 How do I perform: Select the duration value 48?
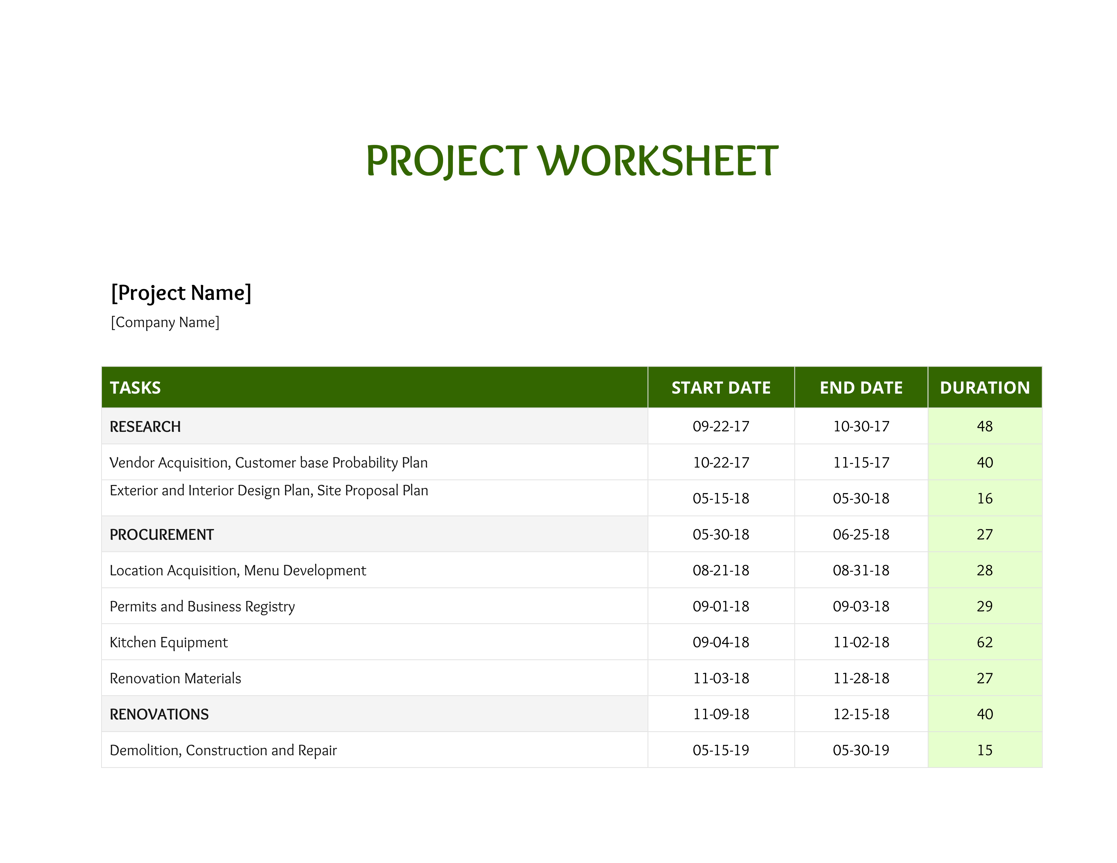pos(985,426)
